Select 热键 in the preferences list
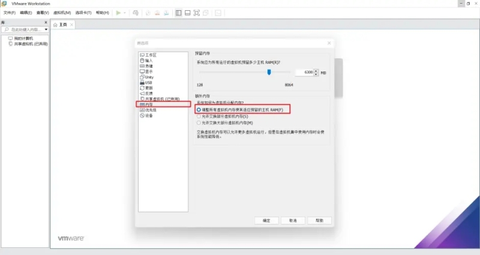480x255 pixels. pos(146,66)
